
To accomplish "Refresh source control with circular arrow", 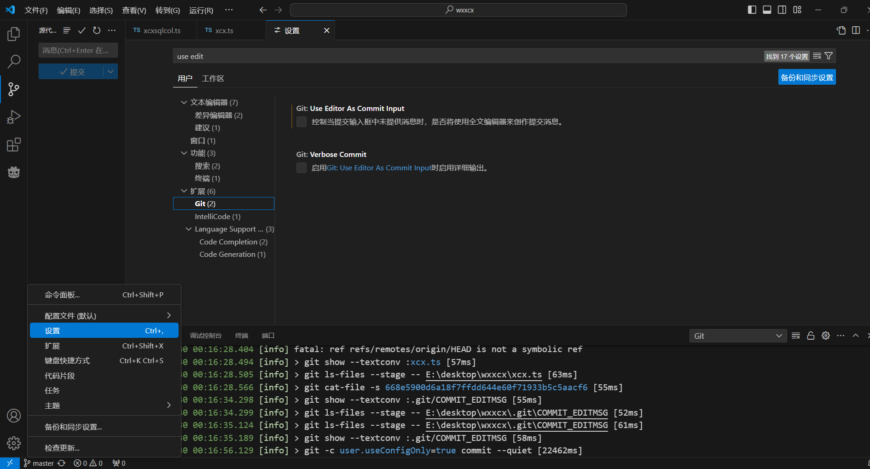I will click(x=97, y=30).
